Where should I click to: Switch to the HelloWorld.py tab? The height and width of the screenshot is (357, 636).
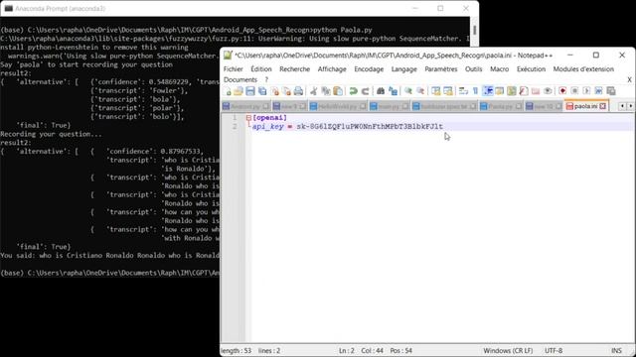338,106
